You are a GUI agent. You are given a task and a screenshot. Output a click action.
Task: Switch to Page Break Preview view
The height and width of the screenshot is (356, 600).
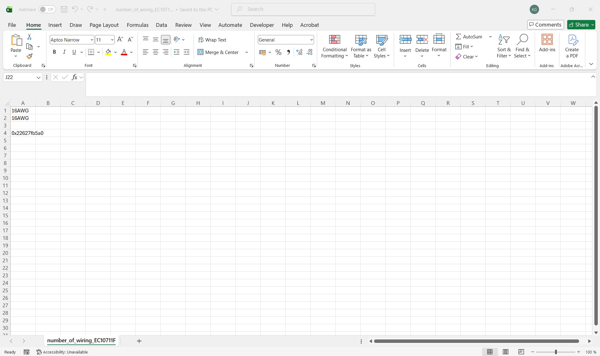pos(521,352)
